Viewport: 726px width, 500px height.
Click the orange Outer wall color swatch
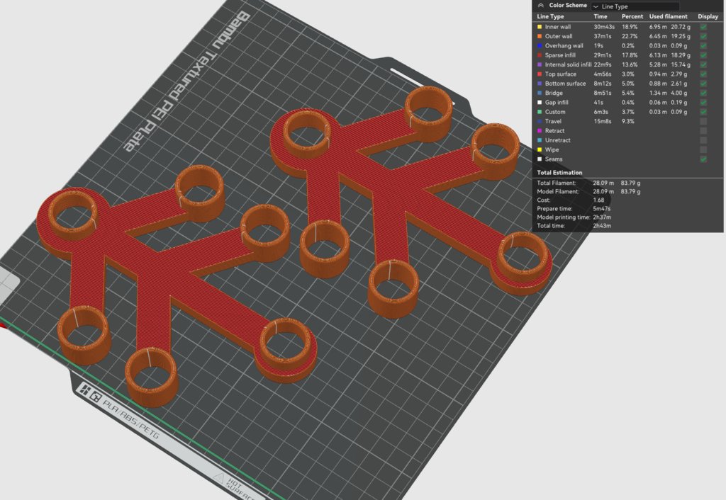coord(540,36)
